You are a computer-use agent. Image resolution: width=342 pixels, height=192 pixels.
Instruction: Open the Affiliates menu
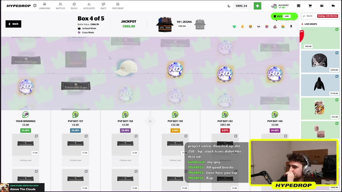coord(89,6)
